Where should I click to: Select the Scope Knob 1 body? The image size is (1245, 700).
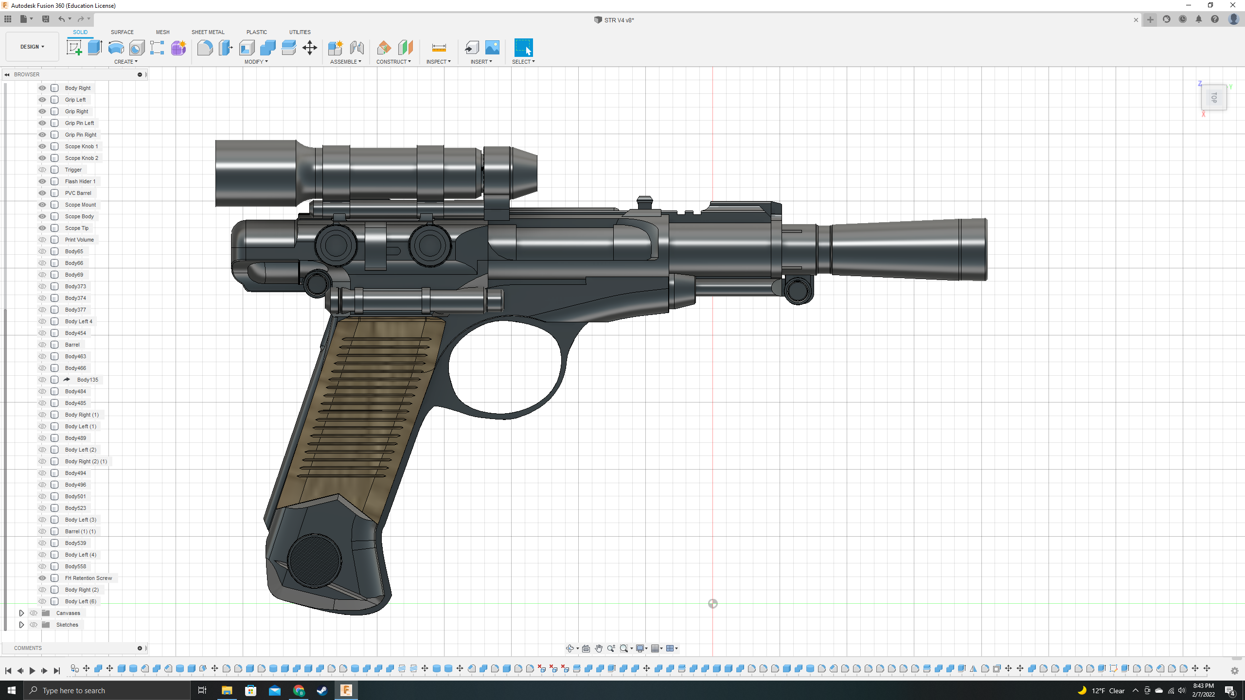click(x=81, y=146)
